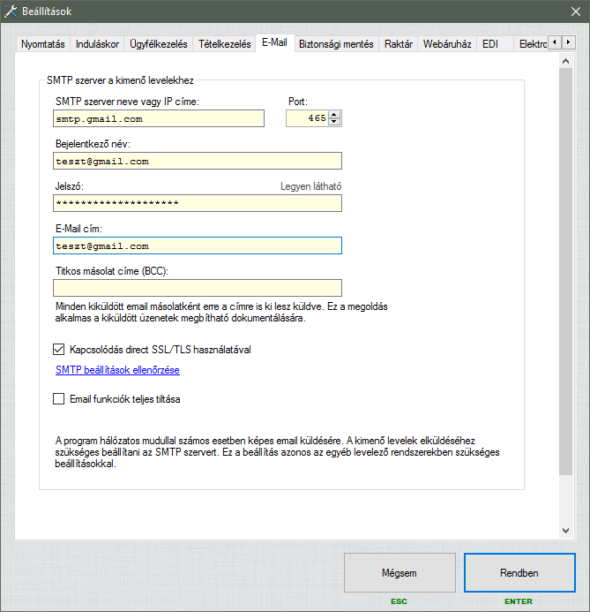590x612 pixels.
Task: Open SMTP beállítások ellenőrzése link
Action: pos(117,370)
